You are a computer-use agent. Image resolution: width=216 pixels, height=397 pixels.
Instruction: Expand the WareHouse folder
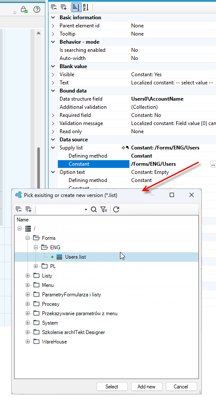point(27,342)
